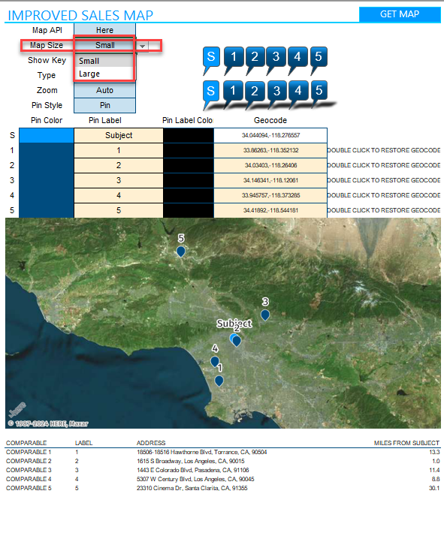Click the light blue Subject pin color swatch
Viewport: 444px width, 539px height.
coord(47,135)
